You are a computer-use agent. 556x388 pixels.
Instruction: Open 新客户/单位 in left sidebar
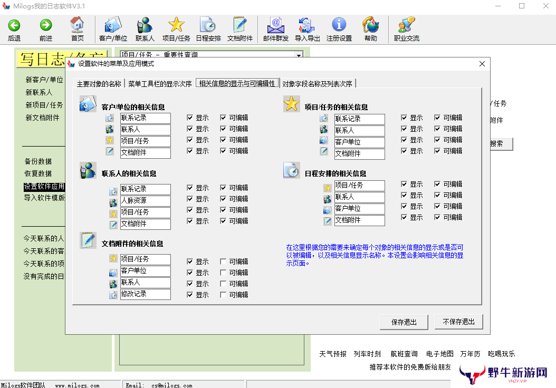[44, 80]
